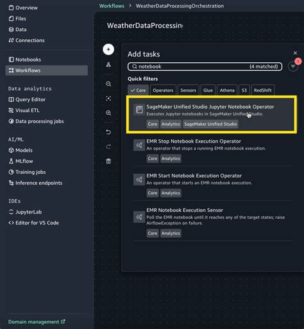Image resolution: width=304 pixels, height=329 pixels.
Task: Open the filter icon with red badge
Action: tap(293, 67)
